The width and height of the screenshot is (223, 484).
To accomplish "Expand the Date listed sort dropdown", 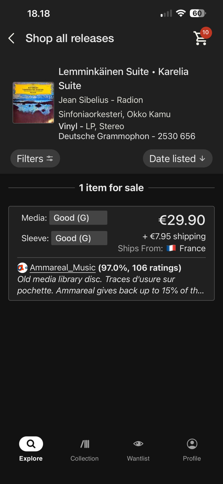I will pos(178,159).
